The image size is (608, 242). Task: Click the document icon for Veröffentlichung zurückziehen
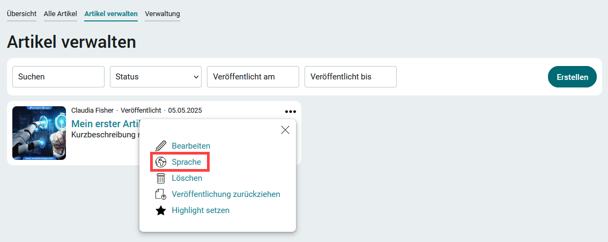pos(160,194)
